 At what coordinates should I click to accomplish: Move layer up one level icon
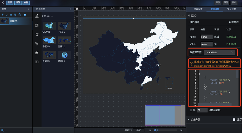click(x=3, y=15)
